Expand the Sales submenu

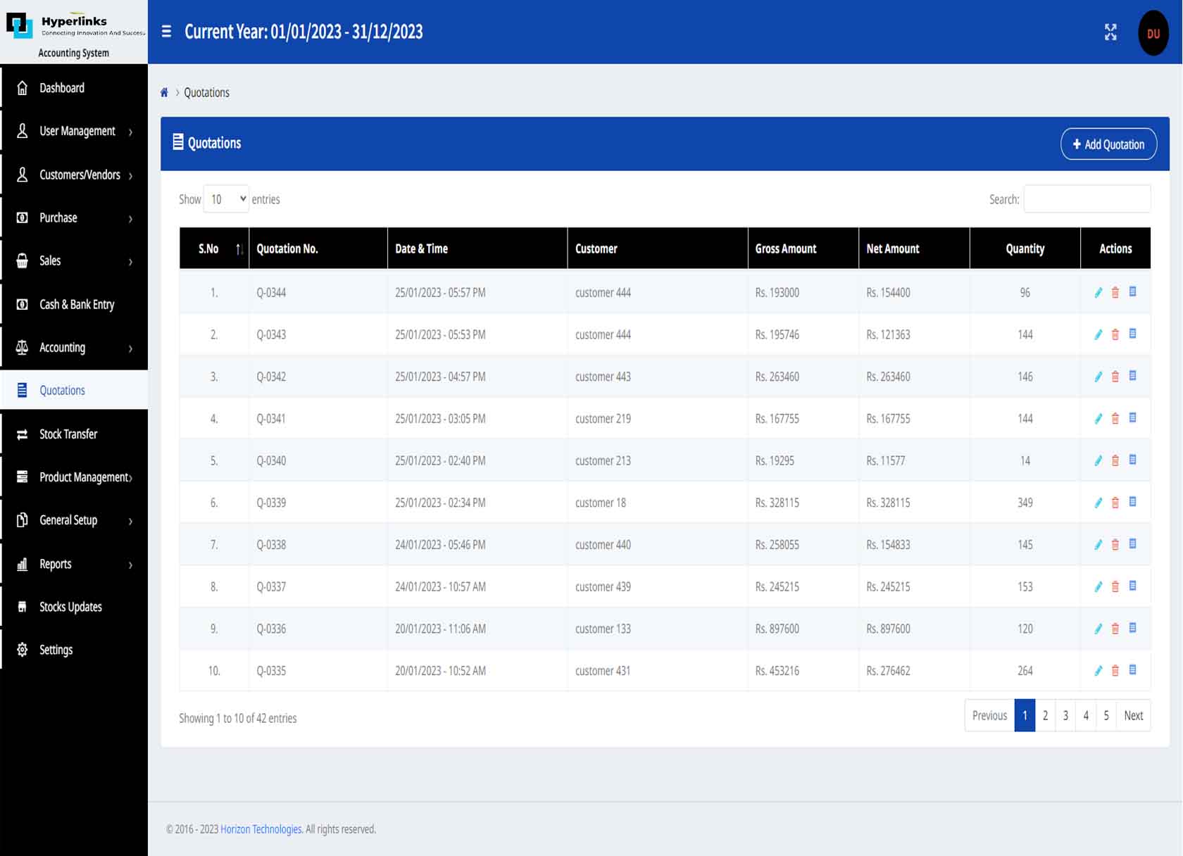pyautogui.click(x=74, y=261)
